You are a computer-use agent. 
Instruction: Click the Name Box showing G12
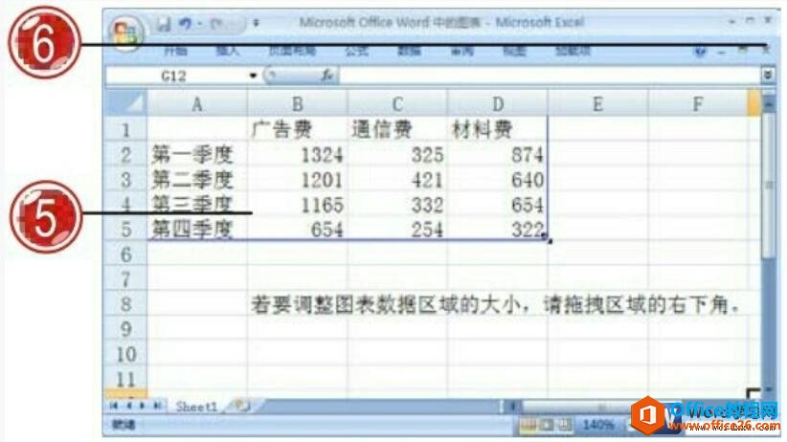(x=177, y=76)
